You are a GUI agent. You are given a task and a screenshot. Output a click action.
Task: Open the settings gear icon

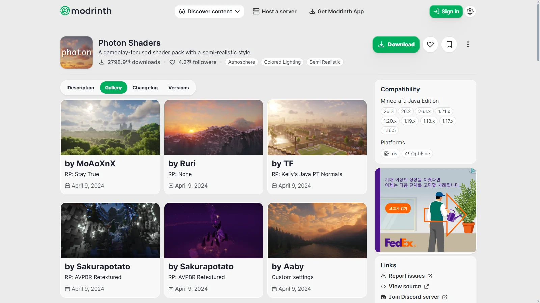click(470, 11)
